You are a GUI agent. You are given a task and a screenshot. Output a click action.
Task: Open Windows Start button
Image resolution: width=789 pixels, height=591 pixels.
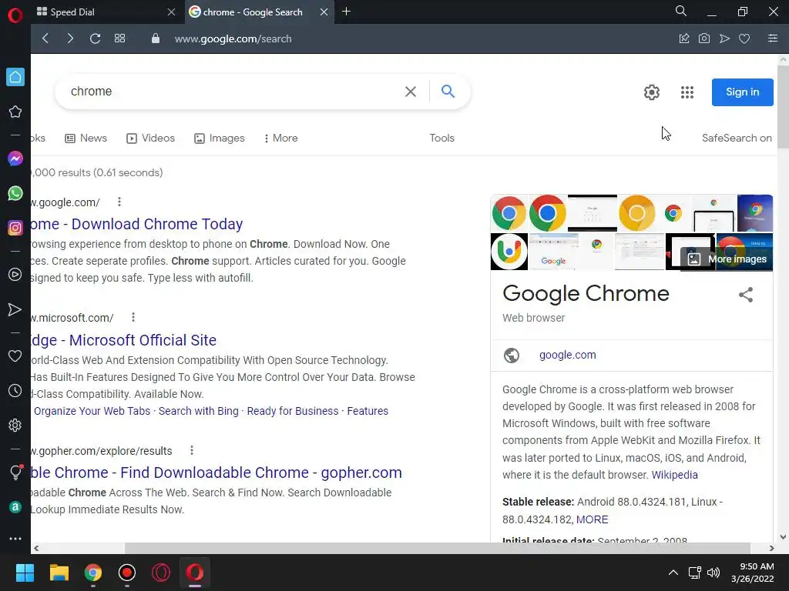pos(25,573)
